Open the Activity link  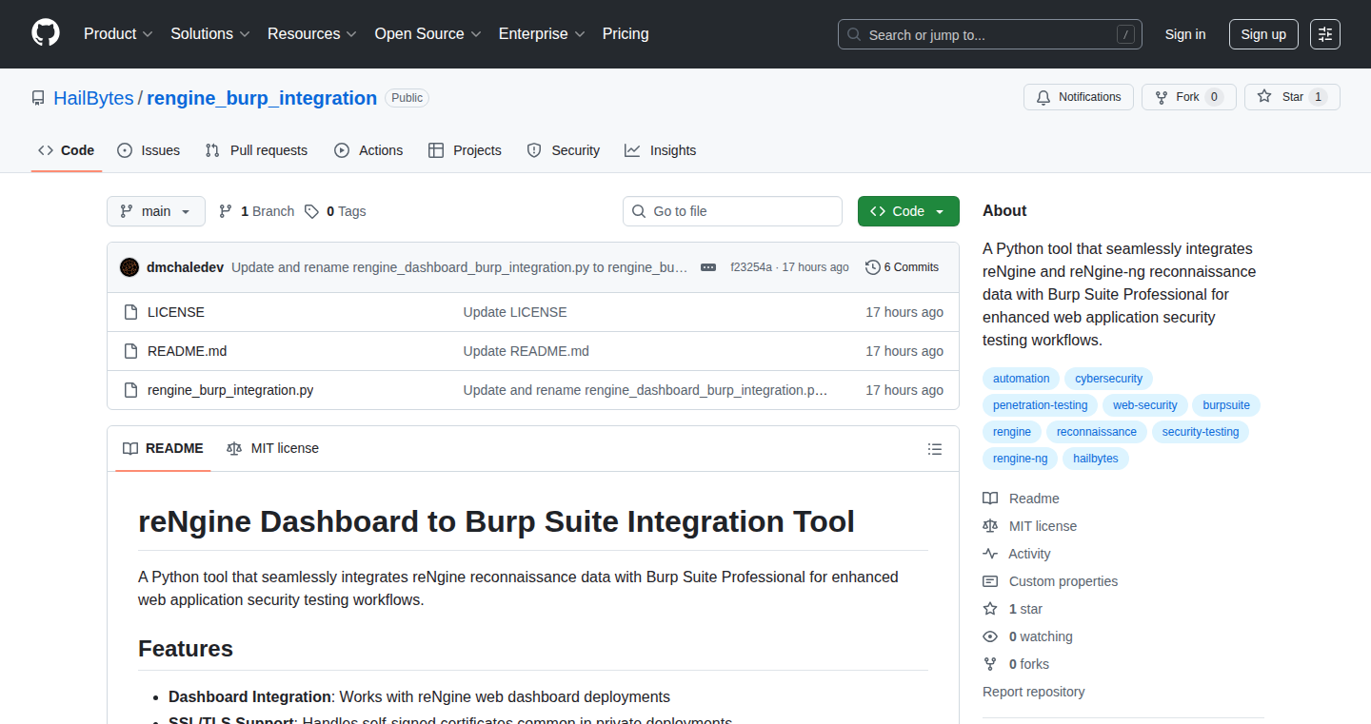tap(1017, 554)
